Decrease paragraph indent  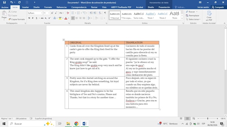tap(91, 13)
